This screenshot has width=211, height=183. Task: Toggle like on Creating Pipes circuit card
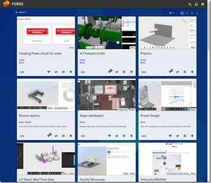[x=49, y=72]
